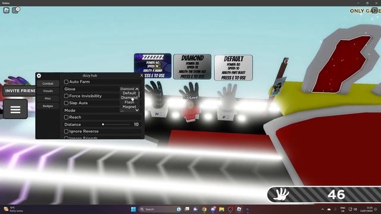Toggle the Reach checkbox
Image resolution: width=381 pixels, height=214 pixels.
pos(66,117)
